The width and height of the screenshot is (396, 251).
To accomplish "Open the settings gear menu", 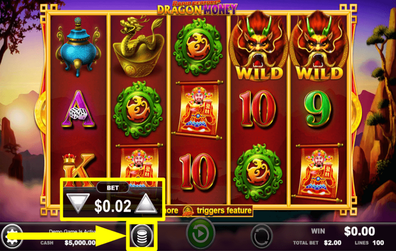I will point(12,237).
